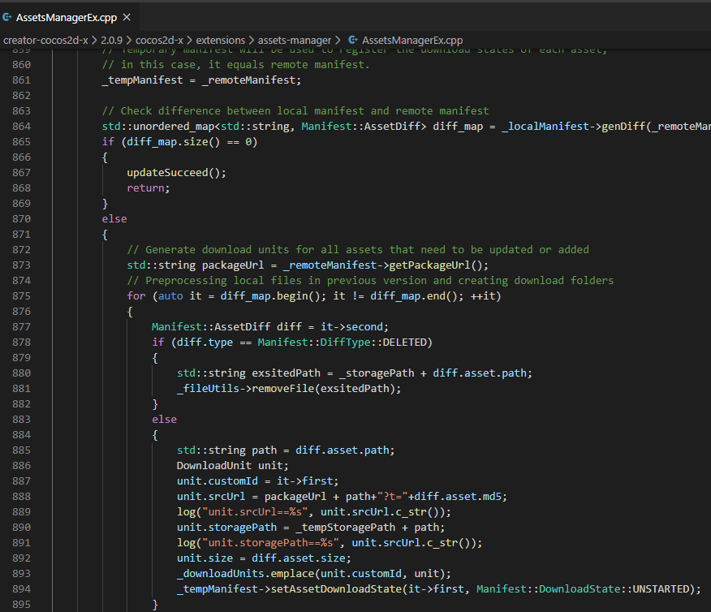The image size is (711, 612).
Task: Click the comment on line 874
Action: 370,281
